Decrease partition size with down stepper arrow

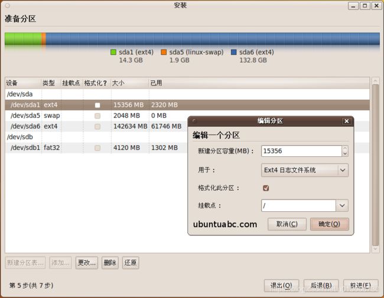tap(345, 154)
